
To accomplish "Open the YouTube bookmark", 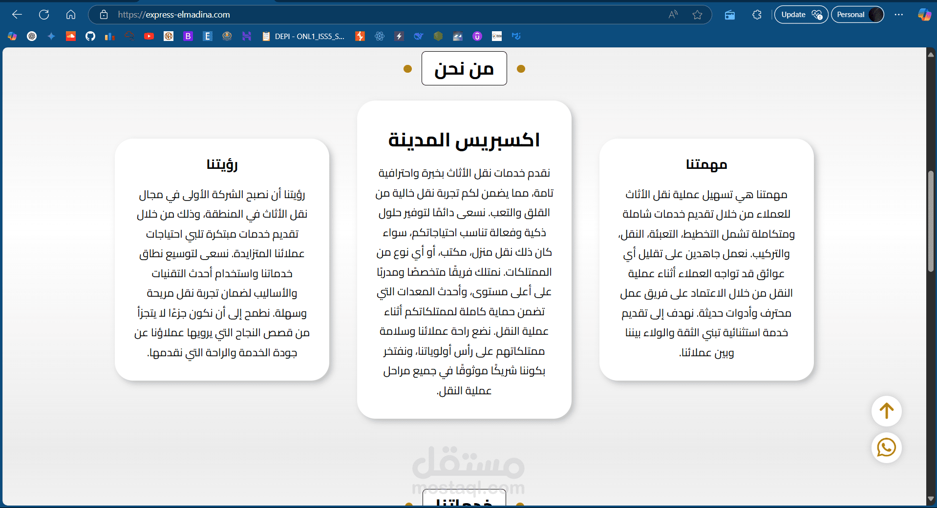I will click(x=149, y=36).
